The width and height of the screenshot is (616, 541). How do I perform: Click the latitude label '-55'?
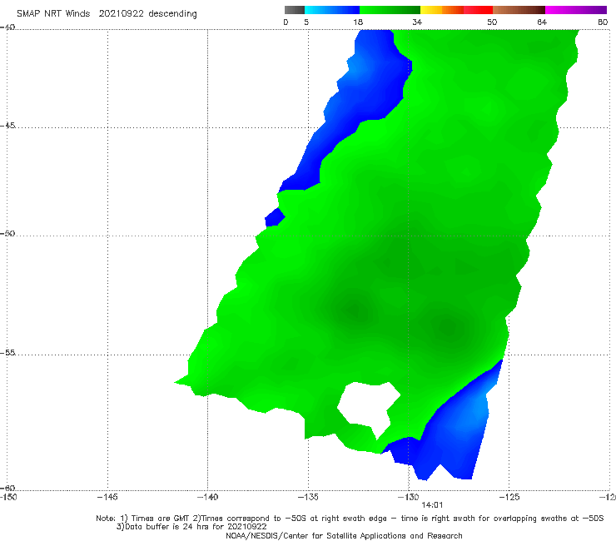pos(7,352)
